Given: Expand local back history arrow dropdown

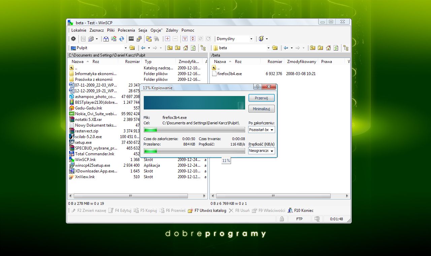Looking at the screenshot, I should point(149,48).
